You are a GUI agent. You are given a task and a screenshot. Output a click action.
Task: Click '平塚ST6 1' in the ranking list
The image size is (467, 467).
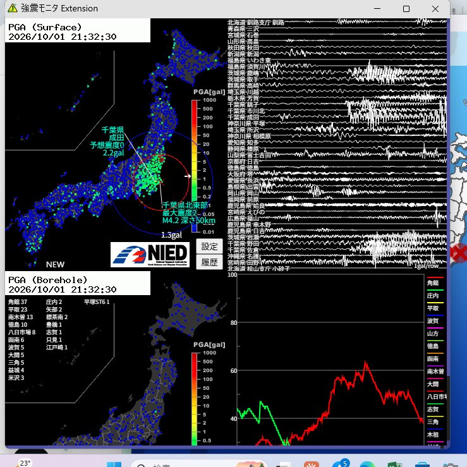pos(97,301)
